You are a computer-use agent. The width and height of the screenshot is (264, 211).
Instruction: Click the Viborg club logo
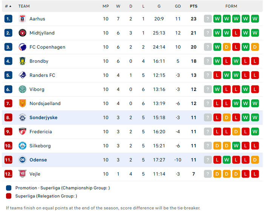tap(23, 90)
